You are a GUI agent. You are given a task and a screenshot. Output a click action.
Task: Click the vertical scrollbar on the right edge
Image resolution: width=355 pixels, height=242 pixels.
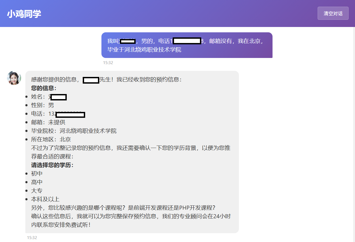click(354, 134)
